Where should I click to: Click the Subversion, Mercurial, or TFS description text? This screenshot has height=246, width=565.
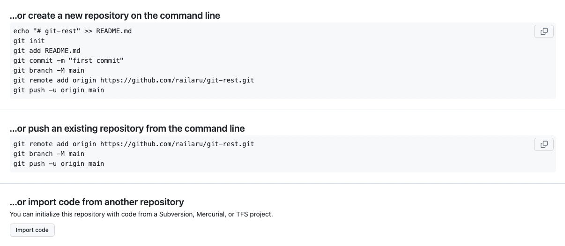pyautogui.click(x=141, y=214)
